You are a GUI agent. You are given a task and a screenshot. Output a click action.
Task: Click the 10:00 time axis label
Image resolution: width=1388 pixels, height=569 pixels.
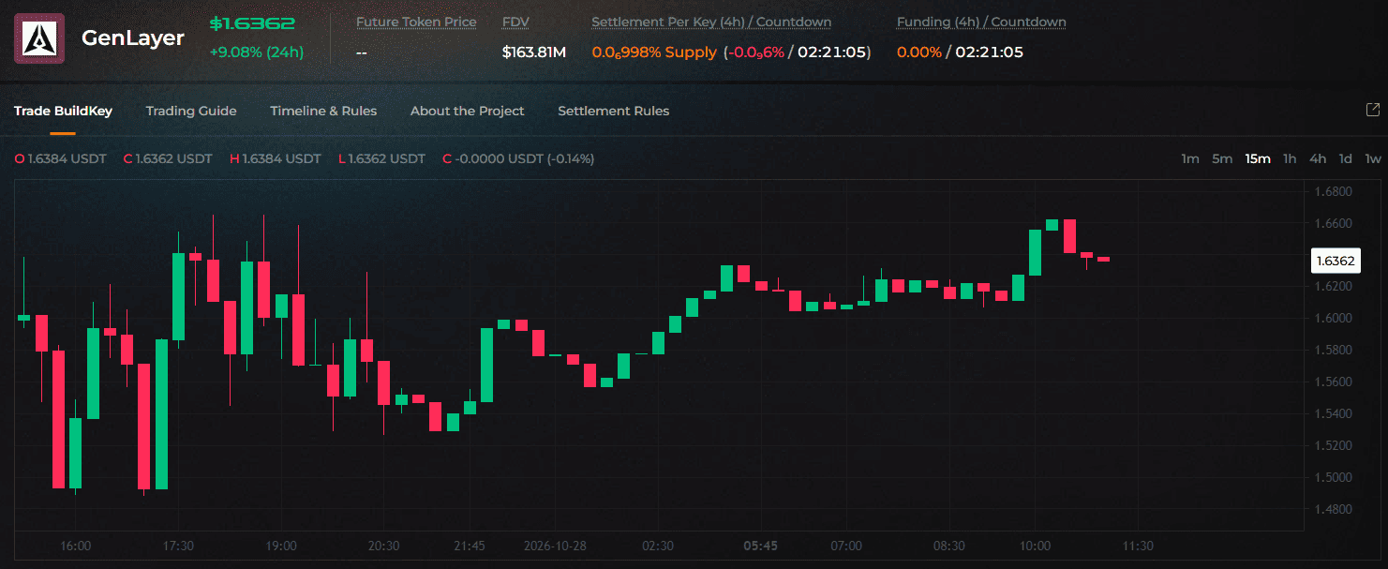1035,546
